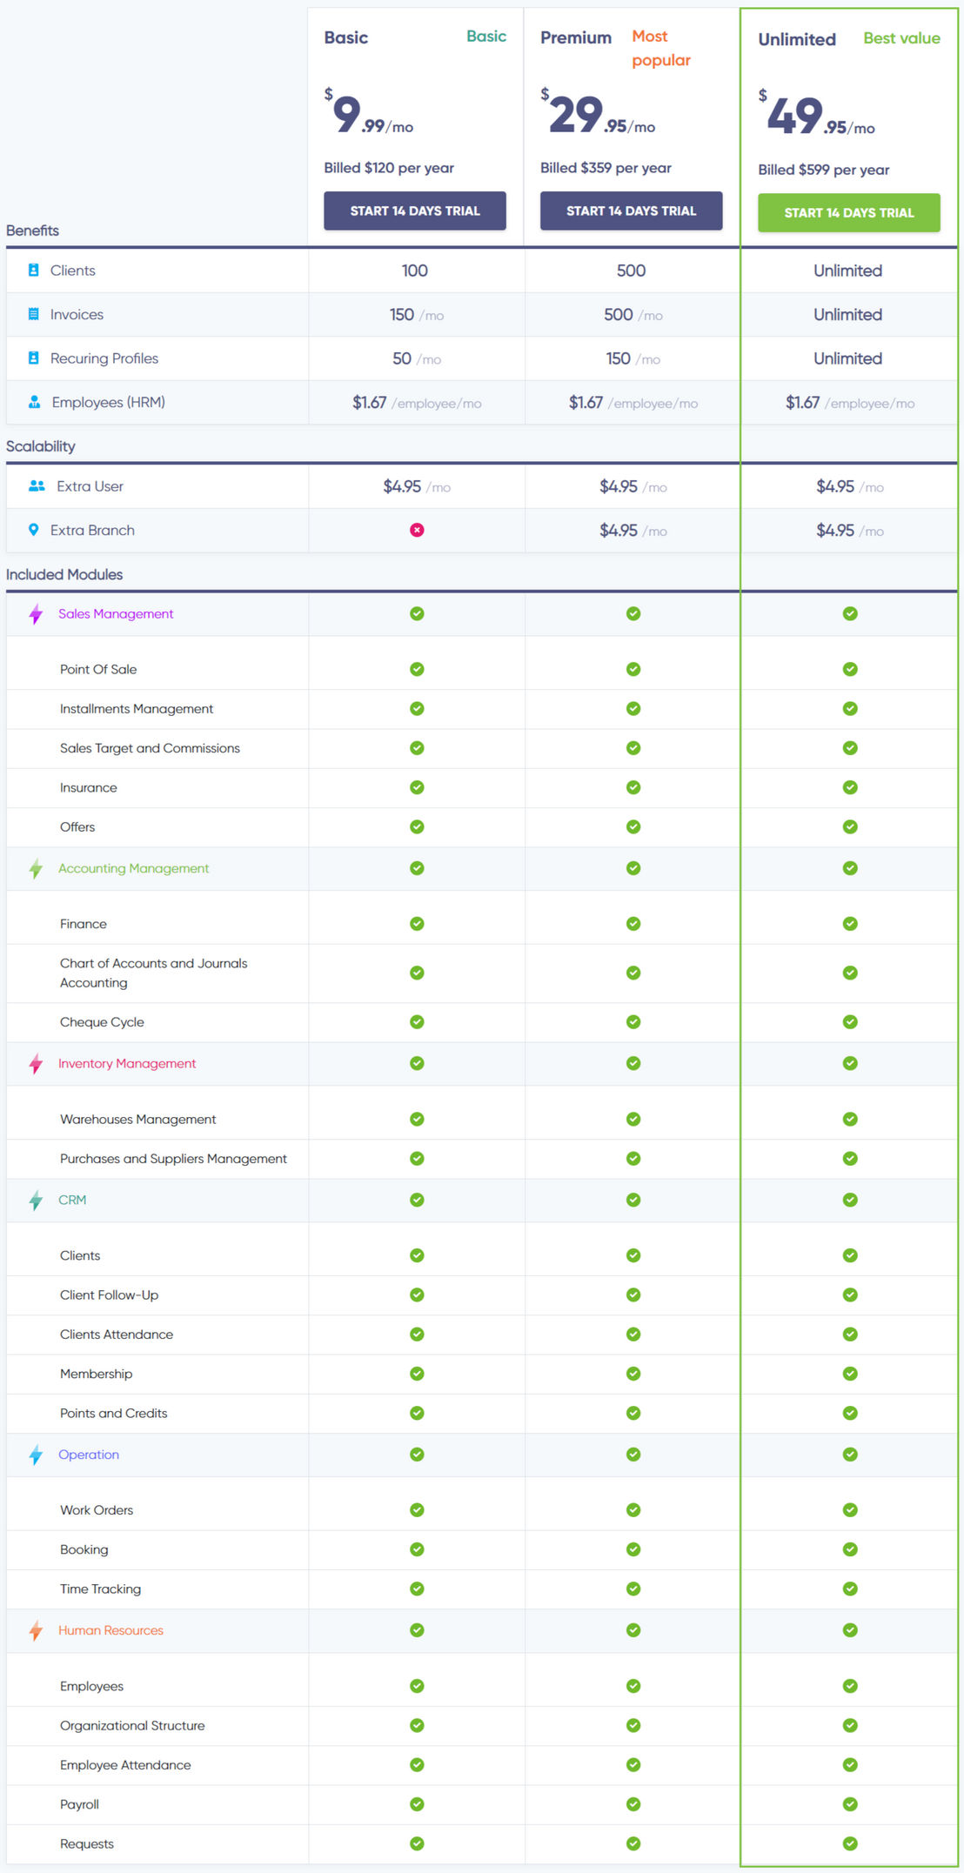Click Sales Target and Commissions label
The height and width of the screenshot is (1873, 964).
150,748
